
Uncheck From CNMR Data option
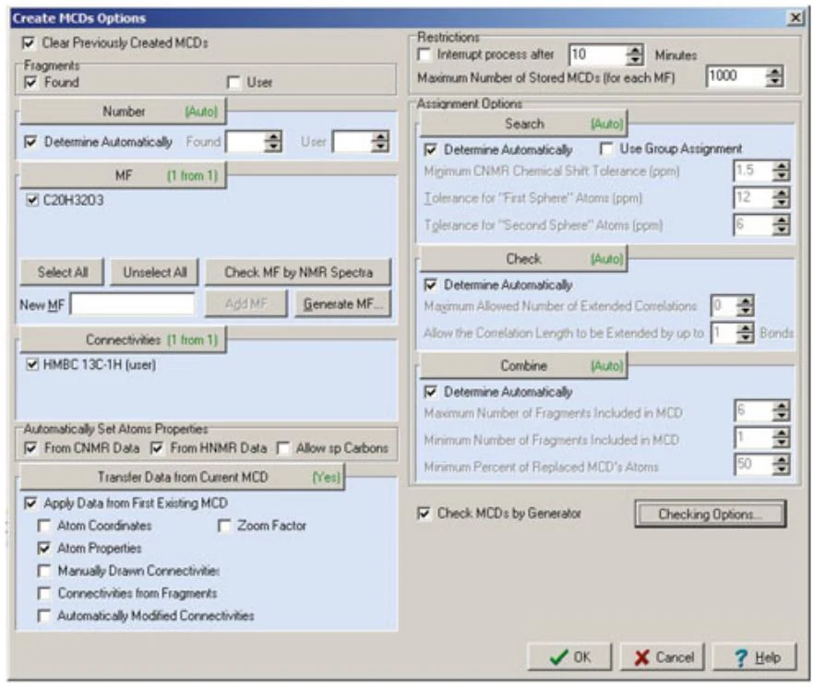[30, 448]
